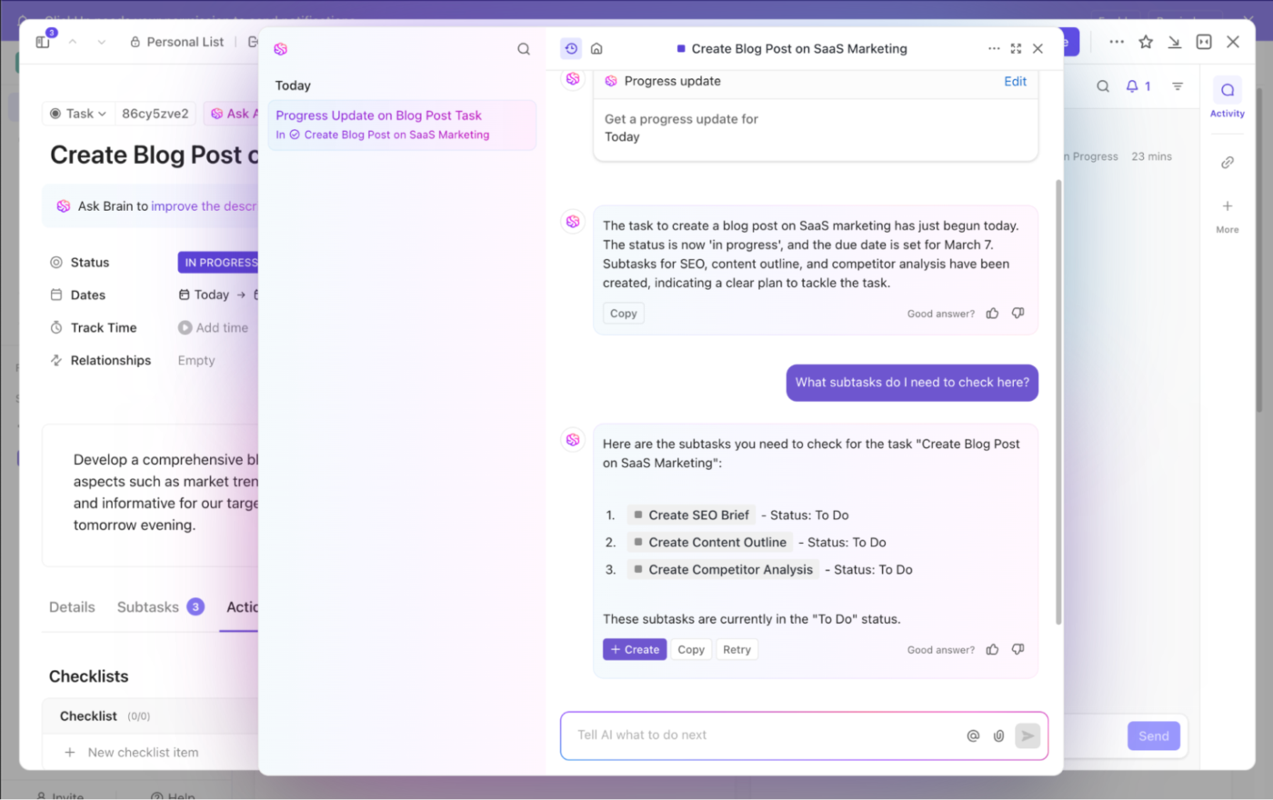Thumbs up the subtasks list answer
The height and width of the screenshot is (800, 1273).
[x=992, y=649]
